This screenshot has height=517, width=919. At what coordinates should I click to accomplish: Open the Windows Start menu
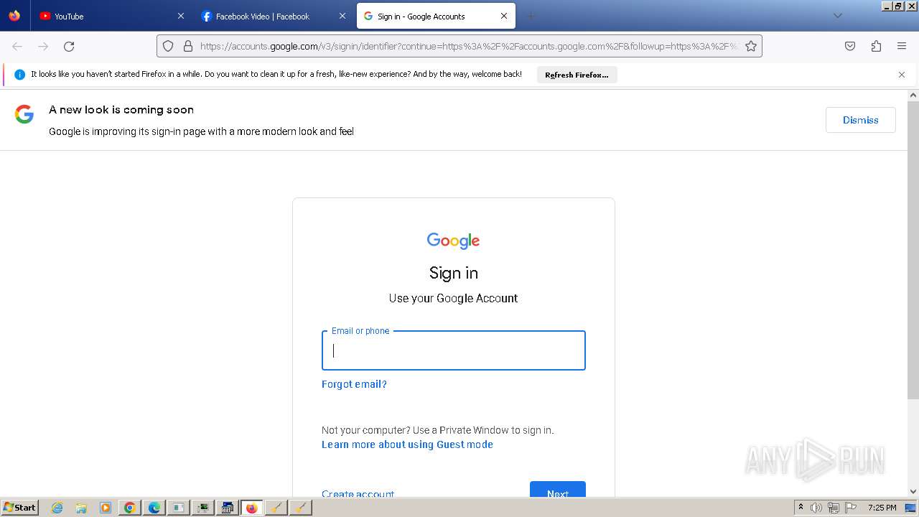point(19,508)
